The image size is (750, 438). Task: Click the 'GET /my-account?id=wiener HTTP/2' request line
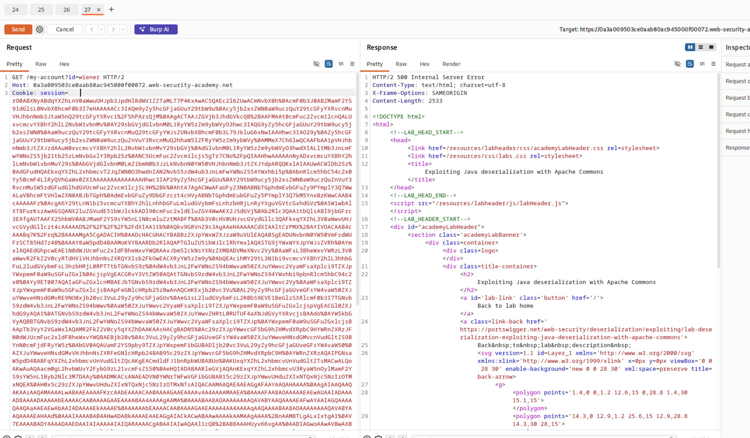(x=68, y=77)
